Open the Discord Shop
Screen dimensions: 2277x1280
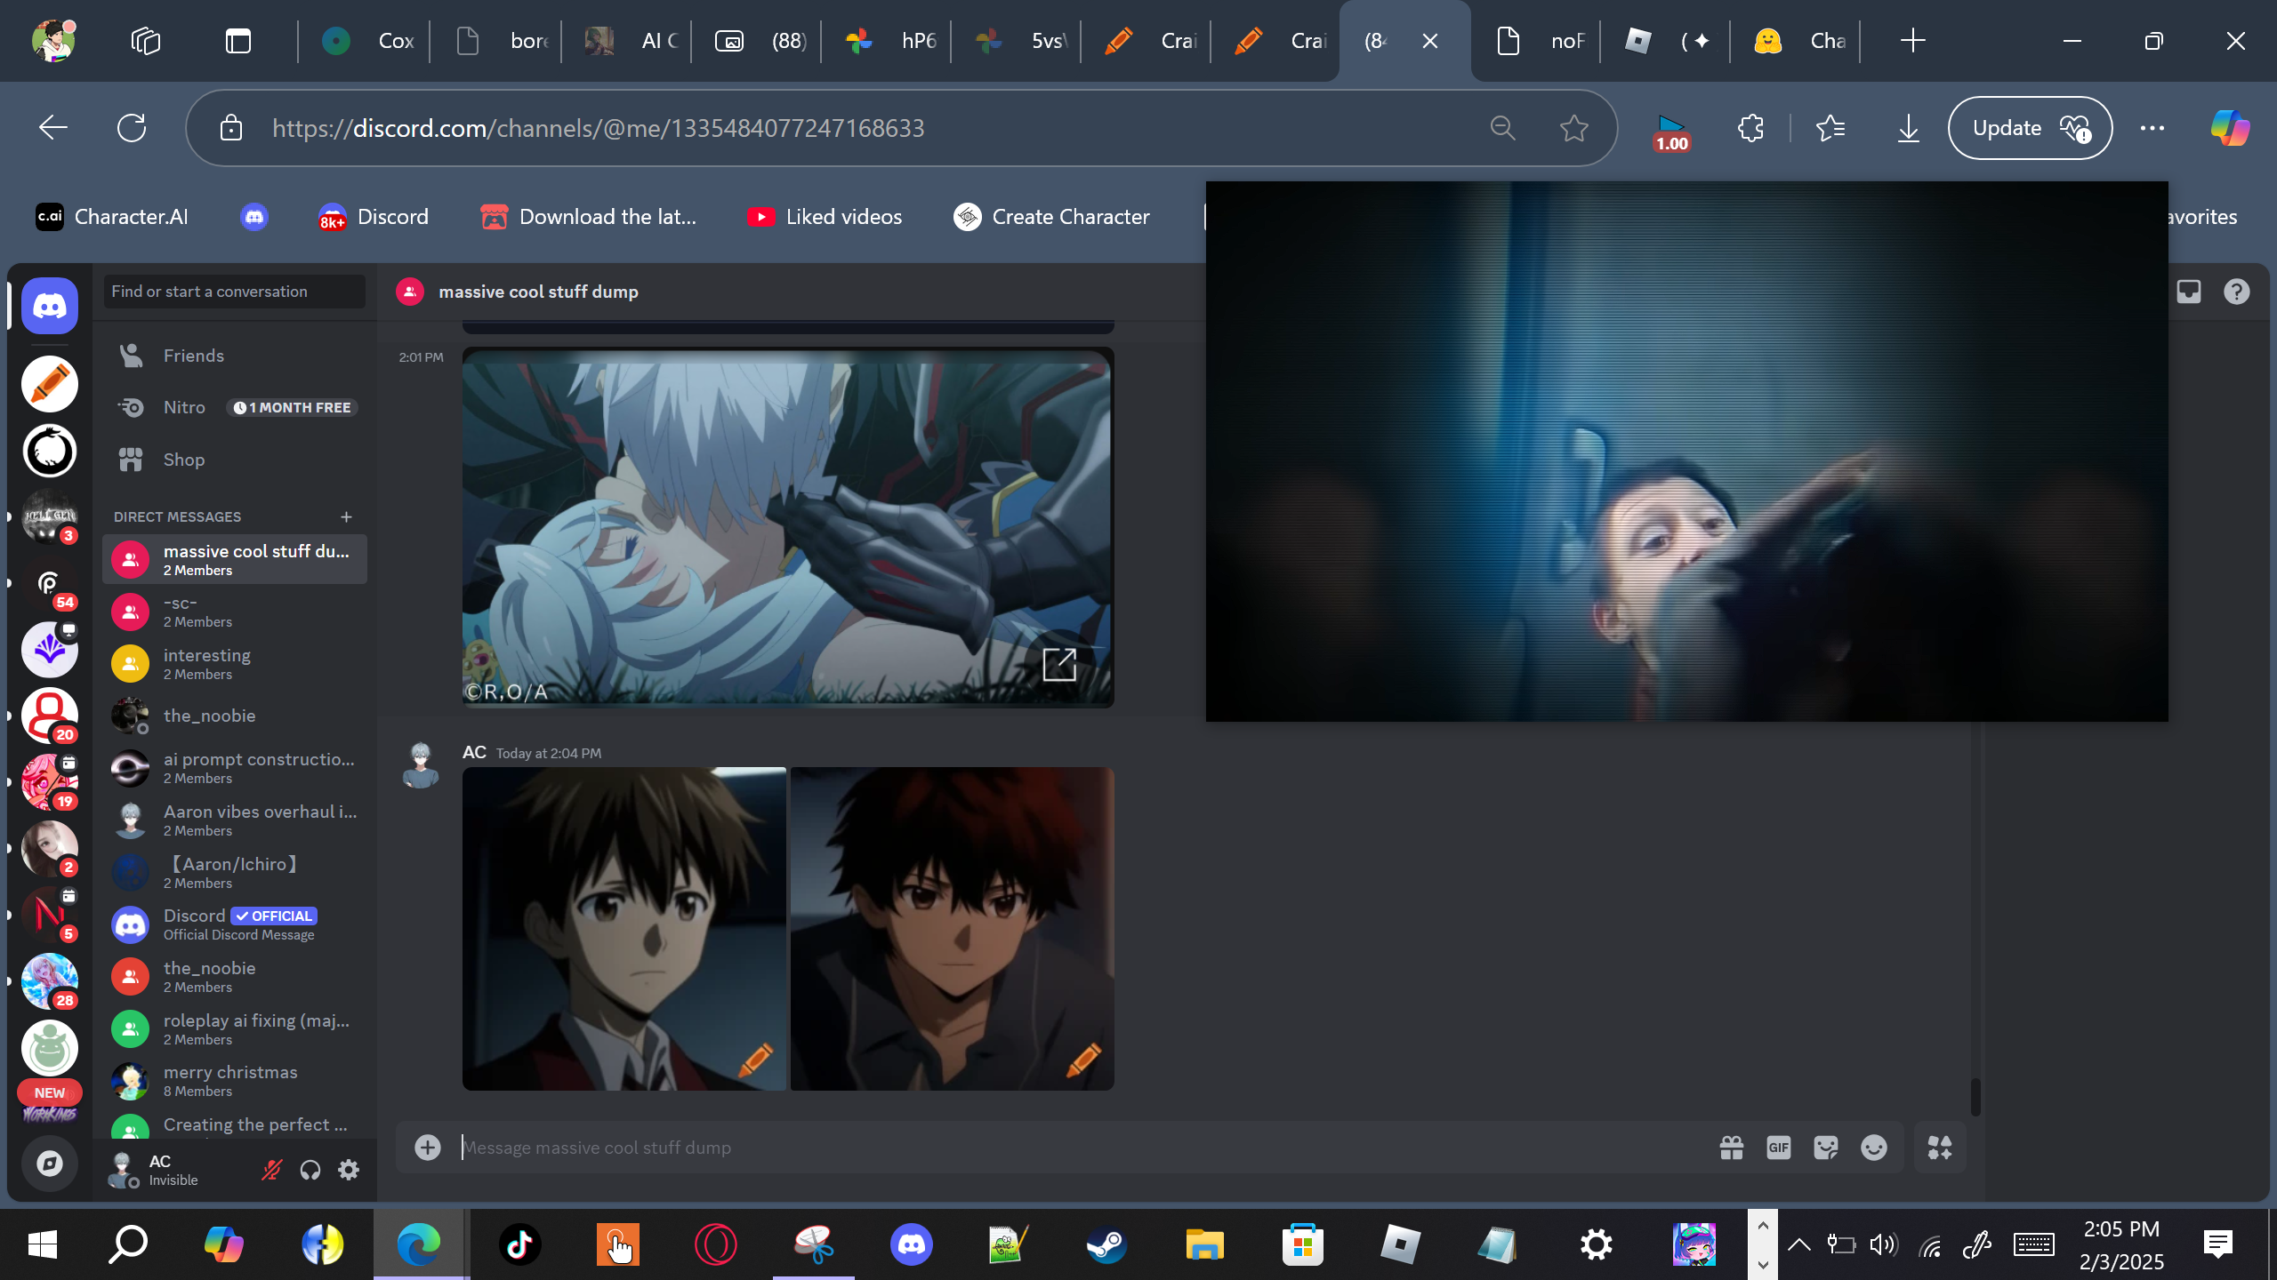click(235, 460)
